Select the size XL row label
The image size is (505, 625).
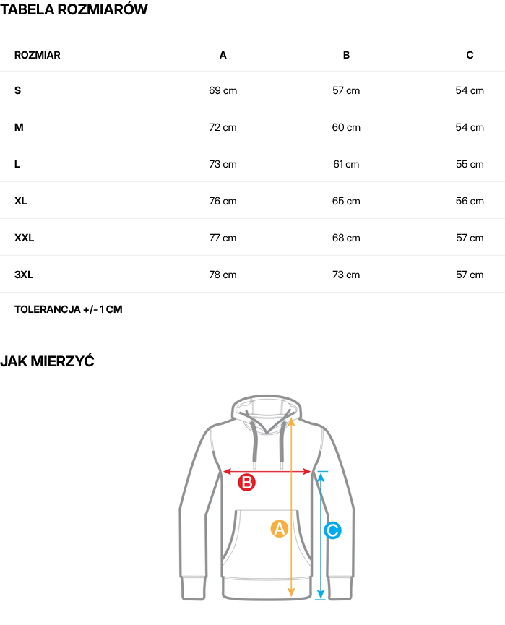coord(21,201)
